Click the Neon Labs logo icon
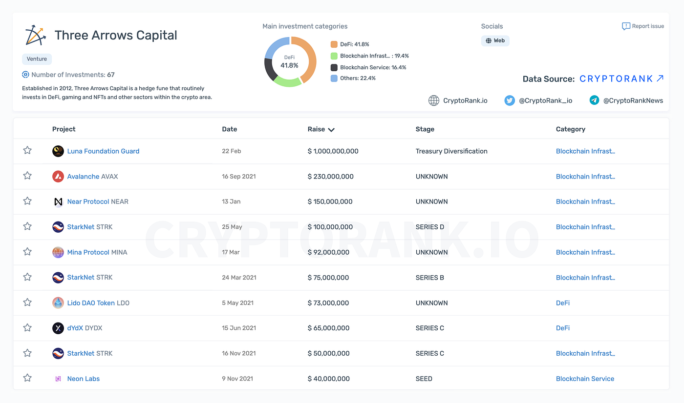Image resolution: width=684 pixels, height=403 pixels. click(x=58, y=379)
